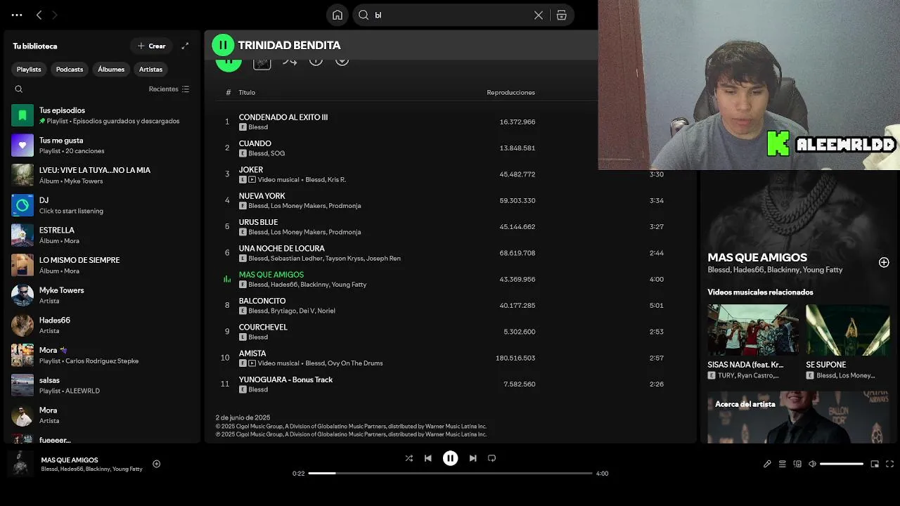Open the three-dots app menu
This screenshot has width=900, height=506.
(17, 15)
